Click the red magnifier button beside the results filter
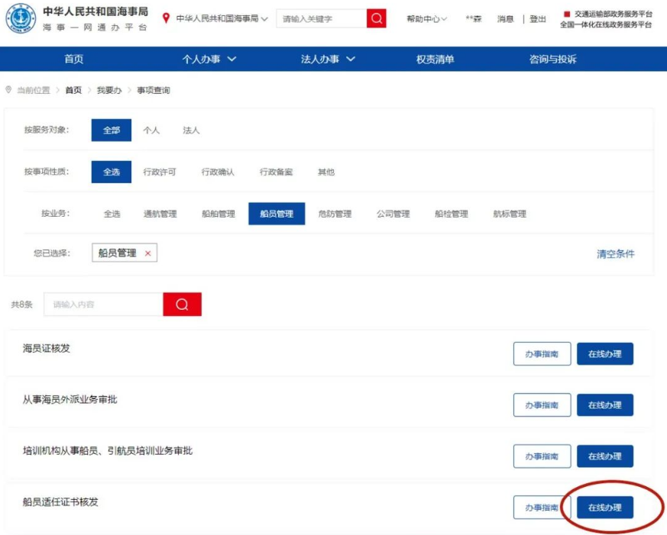 point(182,304)
